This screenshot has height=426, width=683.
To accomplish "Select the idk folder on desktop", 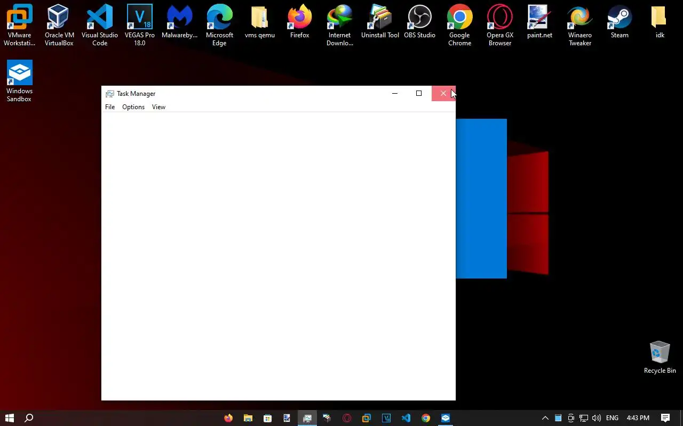I will pyautogui.click(x=660, y=21).
